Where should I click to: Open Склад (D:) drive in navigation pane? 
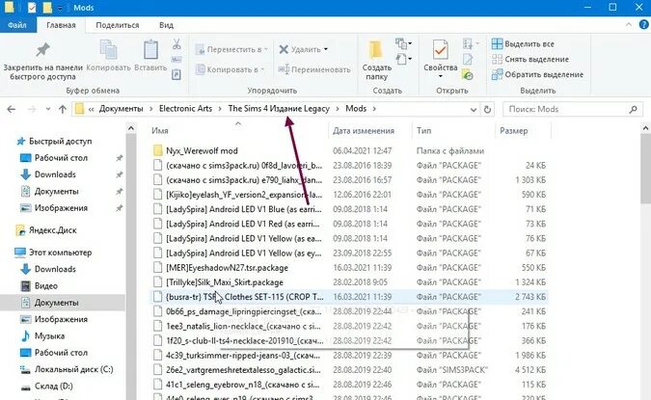[54, 386]
